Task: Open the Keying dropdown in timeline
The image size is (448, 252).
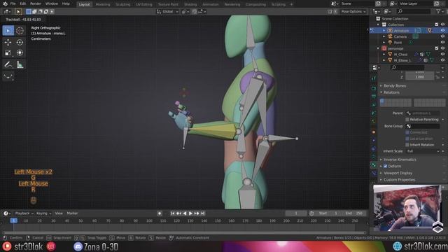Action: [x=43, y=213]
